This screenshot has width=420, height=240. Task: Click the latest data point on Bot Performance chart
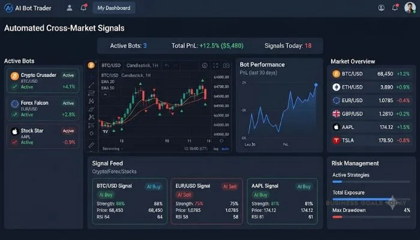[316, 85]
